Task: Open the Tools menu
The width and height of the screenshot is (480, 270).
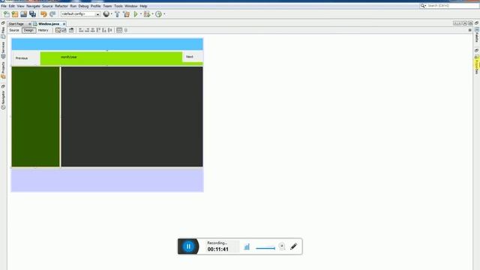Action: (x=118, y=6)
